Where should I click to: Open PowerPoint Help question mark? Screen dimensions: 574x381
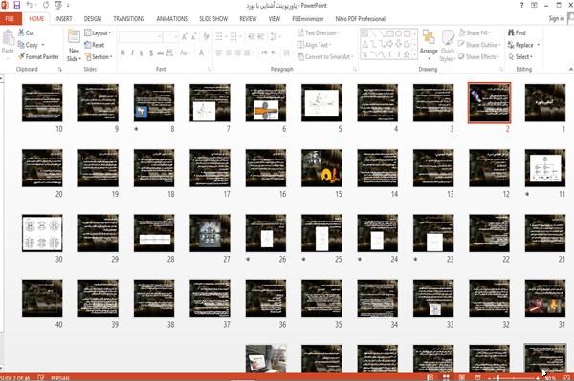521,5
